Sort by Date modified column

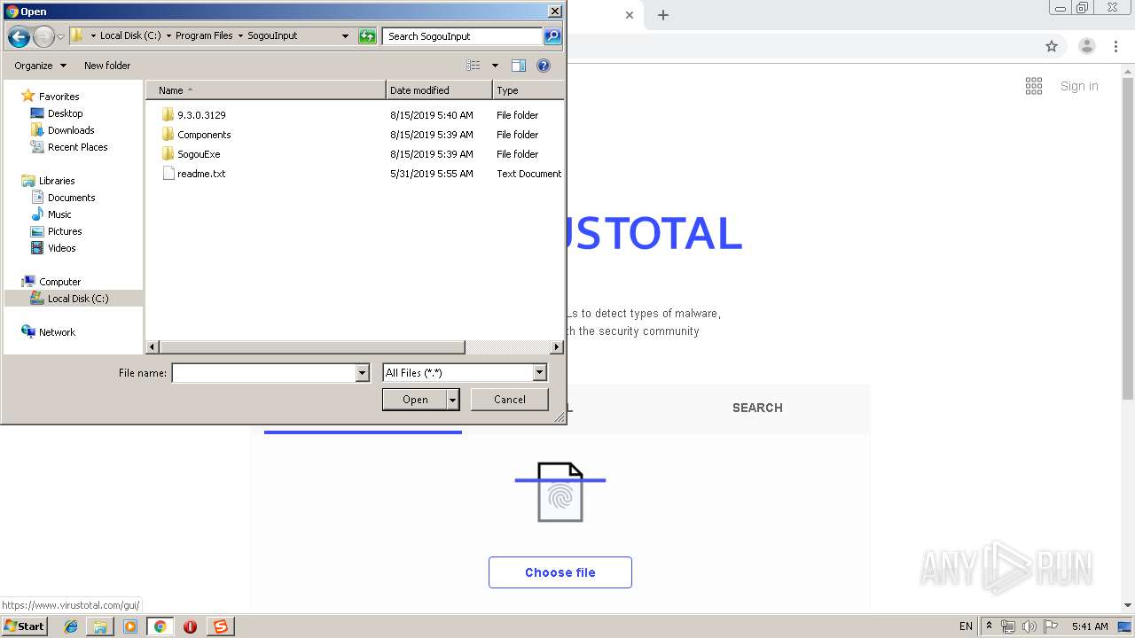tap(439, 90)
